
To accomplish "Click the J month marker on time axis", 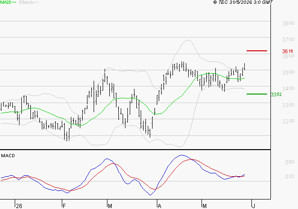I will [253, 206].
